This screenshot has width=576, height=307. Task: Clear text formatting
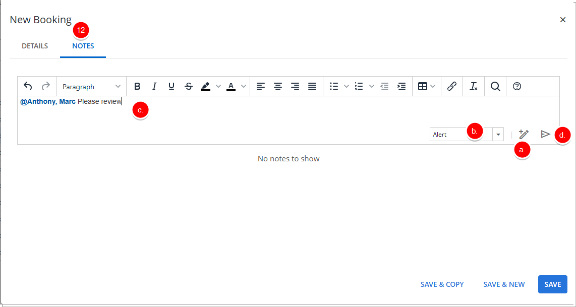473,86
